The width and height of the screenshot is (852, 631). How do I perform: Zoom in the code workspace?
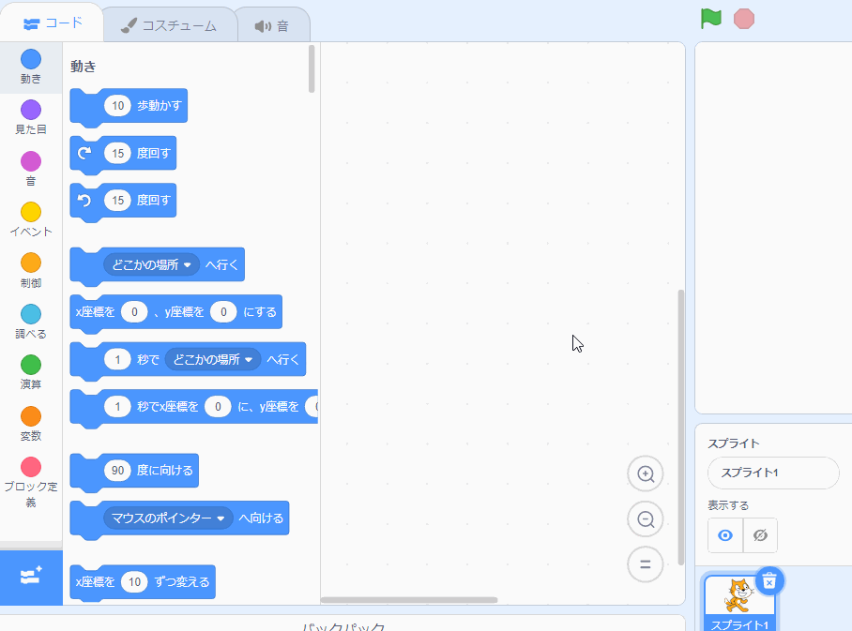646,473
